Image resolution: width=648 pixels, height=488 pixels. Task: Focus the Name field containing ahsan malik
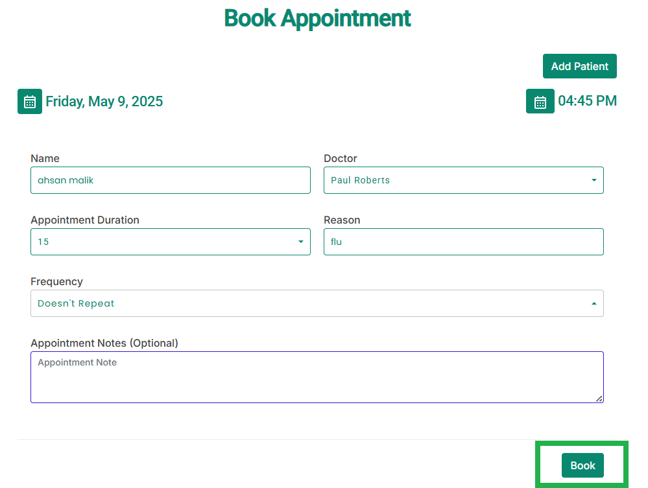pyautogui.click(x=171, y=180)
